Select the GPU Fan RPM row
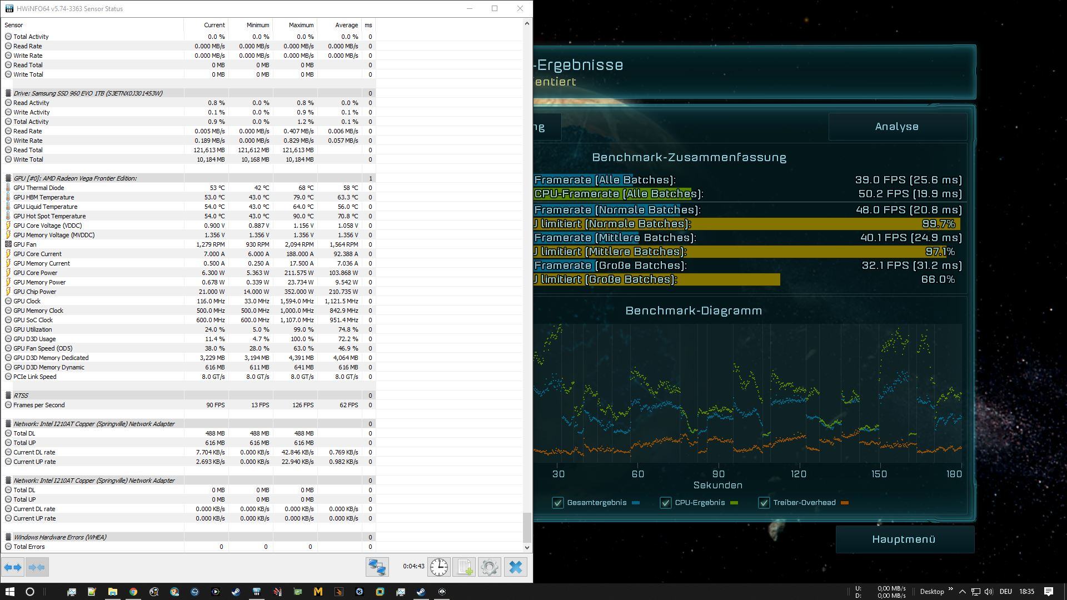The width and height of the screenshot is (1067, 600). point(189,244)
